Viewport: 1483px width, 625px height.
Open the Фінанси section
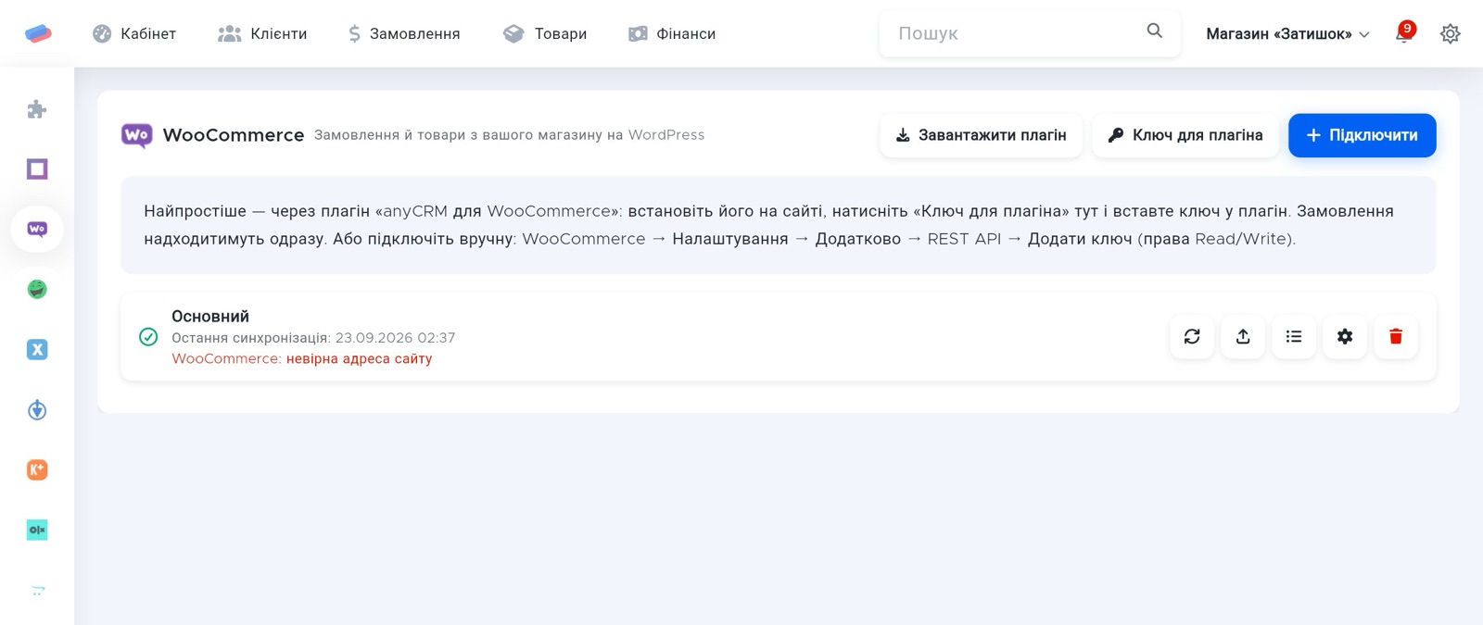[672, 33]
